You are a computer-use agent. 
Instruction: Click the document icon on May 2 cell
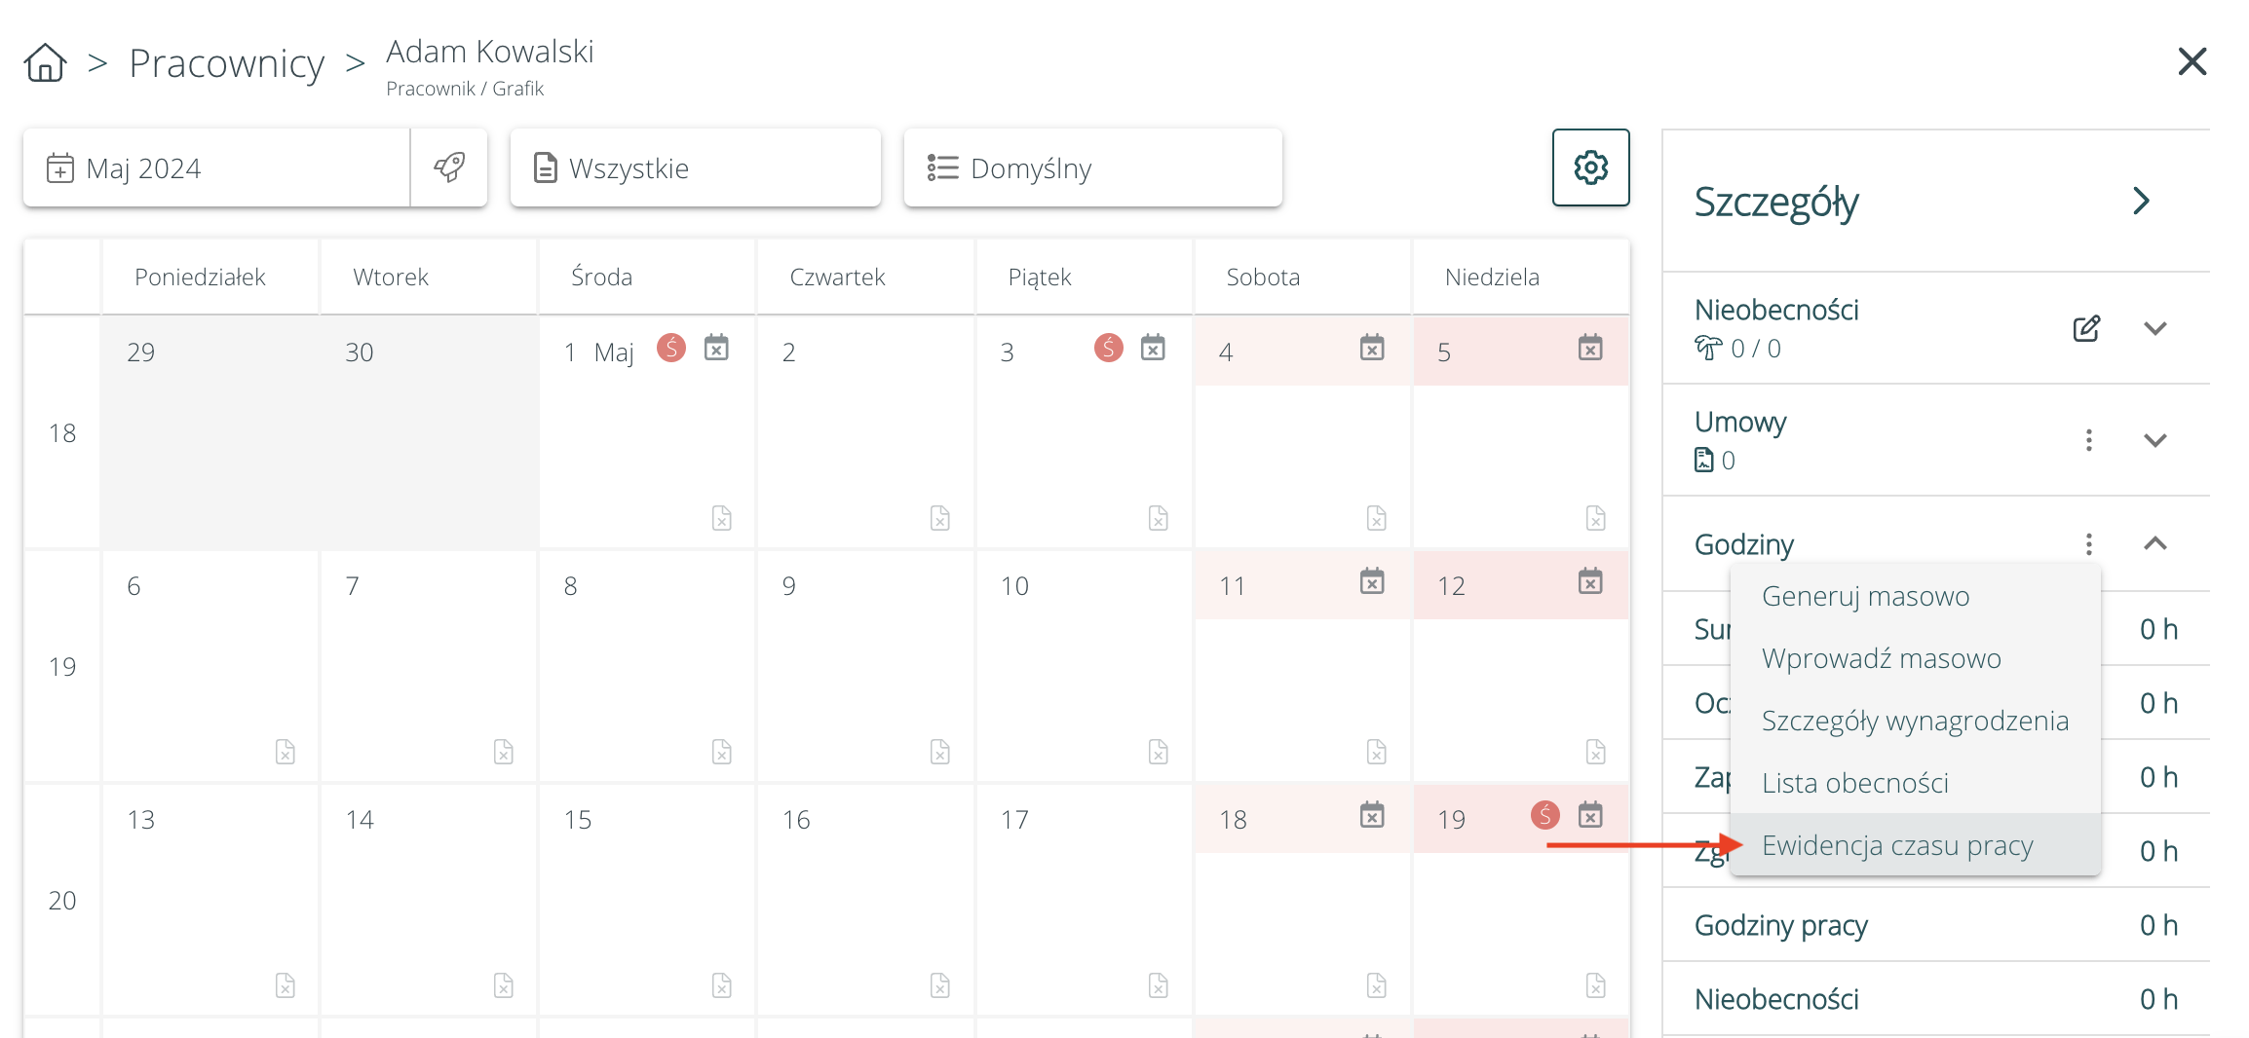pos(939,518)
